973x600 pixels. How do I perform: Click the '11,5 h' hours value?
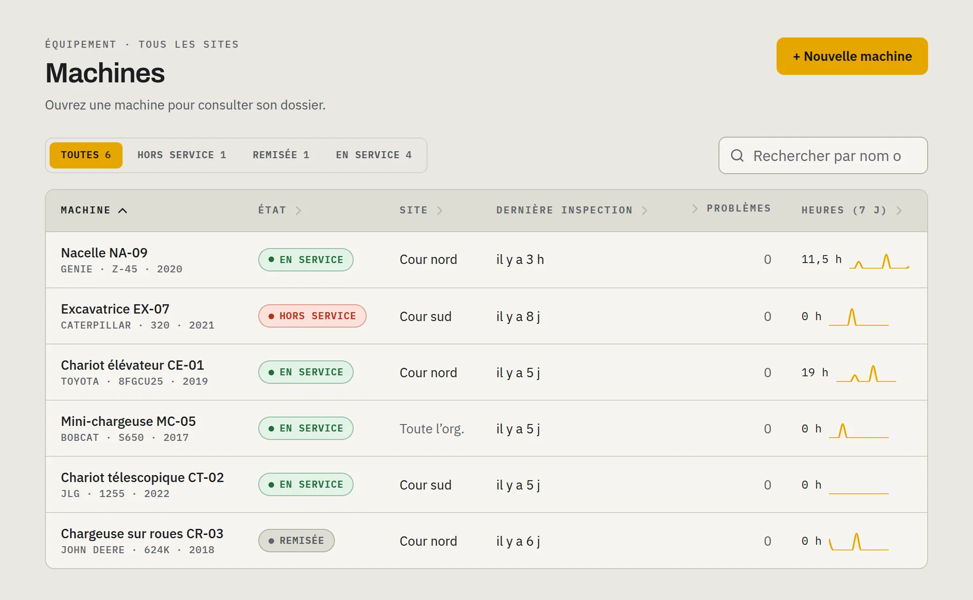tap(821, 259)
